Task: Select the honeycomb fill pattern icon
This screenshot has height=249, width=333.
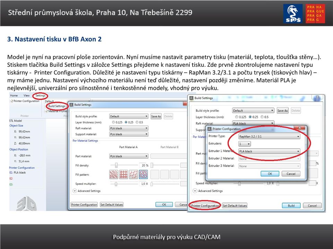Action: [133, 174]
